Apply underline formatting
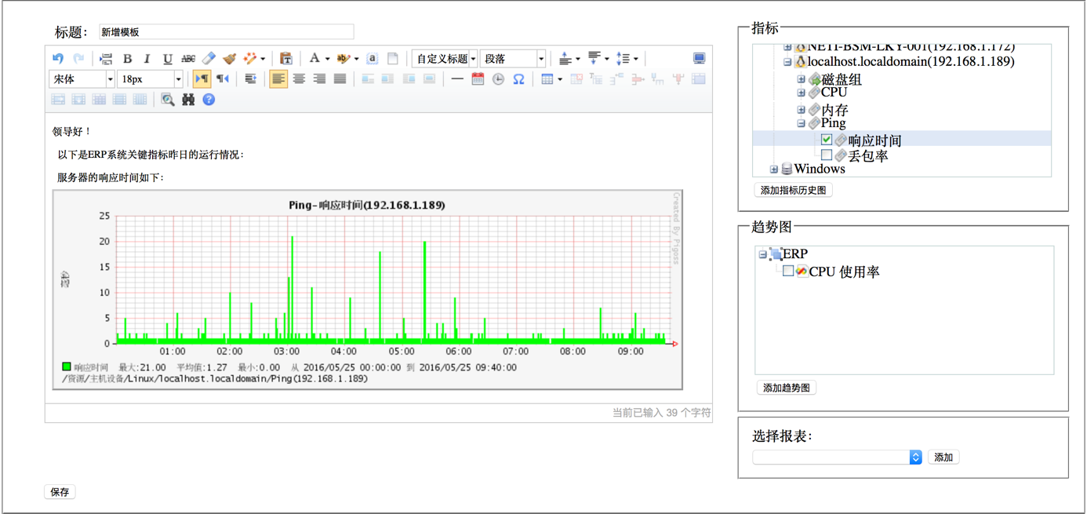The height and width of the screenshot is (514, 1087). click(x=167, y=59)
